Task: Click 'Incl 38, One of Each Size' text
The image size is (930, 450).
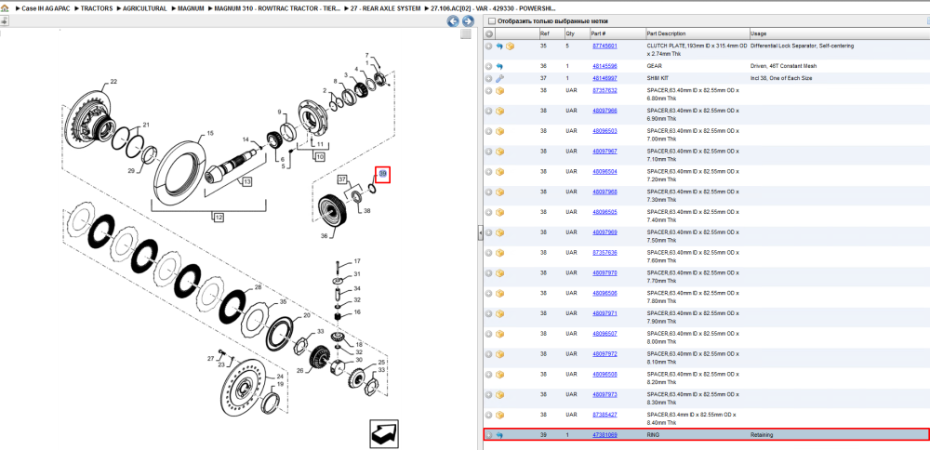Action: click(x=781, y=78)
